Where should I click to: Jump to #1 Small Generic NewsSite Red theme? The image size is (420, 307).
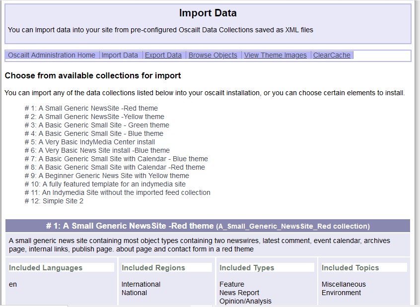[91, 108]
